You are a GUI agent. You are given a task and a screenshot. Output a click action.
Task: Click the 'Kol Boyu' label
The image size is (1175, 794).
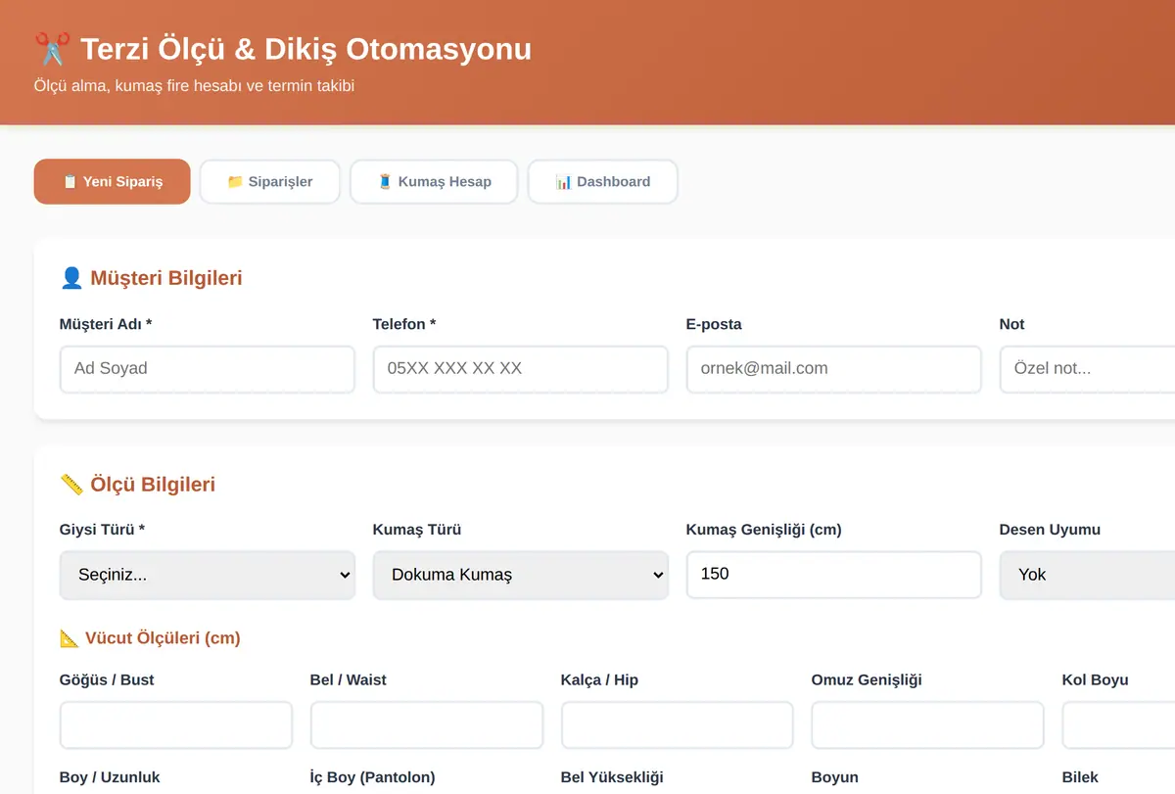pos(1096,680)
